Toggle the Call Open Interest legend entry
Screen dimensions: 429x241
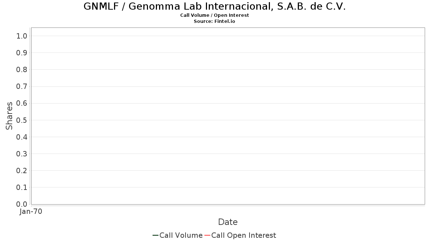point(240,235)
